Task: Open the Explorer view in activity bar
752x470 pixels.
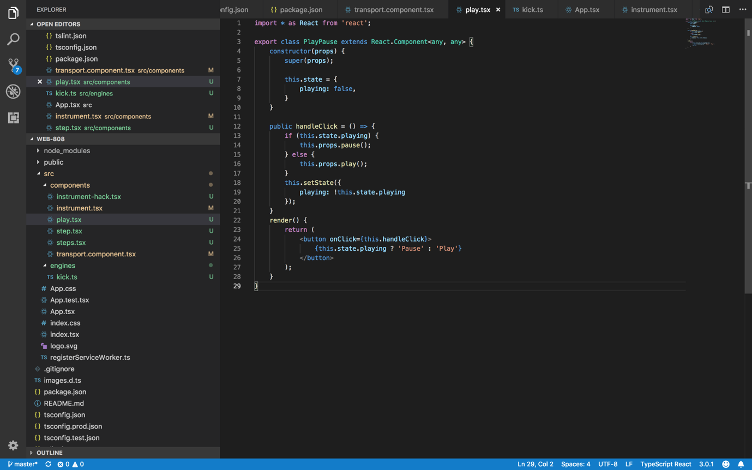Action: [x=13, y=13]
